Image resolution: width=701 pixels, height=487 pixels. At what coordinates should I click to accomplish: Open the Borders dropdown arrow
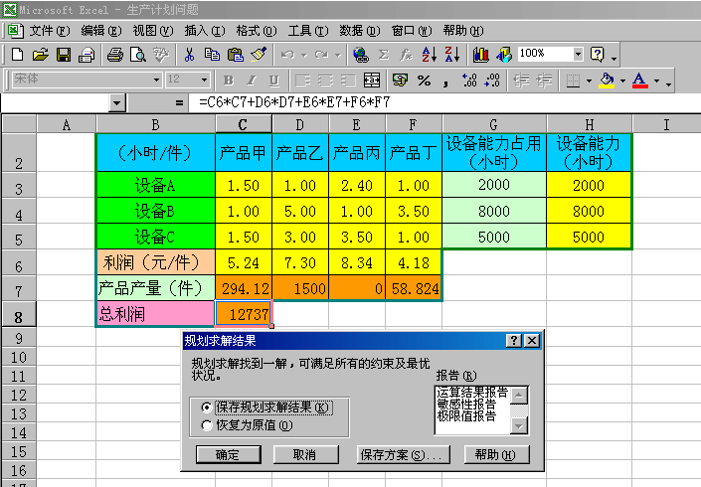coord(589,81)
